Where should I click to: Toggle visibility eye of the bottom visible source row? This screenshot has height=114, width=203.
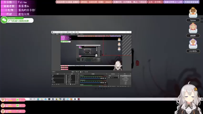[76, 83]
